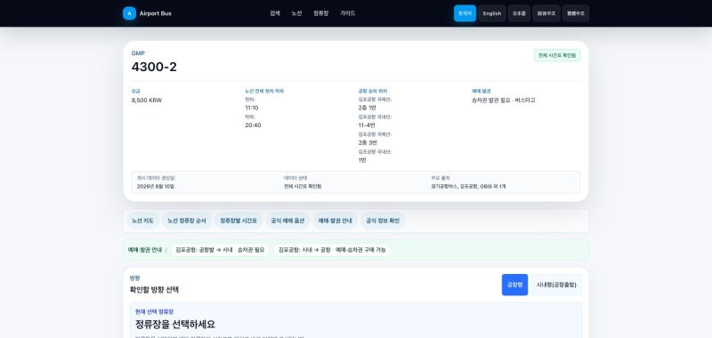Click the 확인할 방향 선택 heading
This screenshot has height=338, width=712.
point(154,290)
